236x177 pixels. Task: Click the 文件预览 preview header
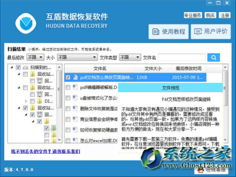coord(170,88)
